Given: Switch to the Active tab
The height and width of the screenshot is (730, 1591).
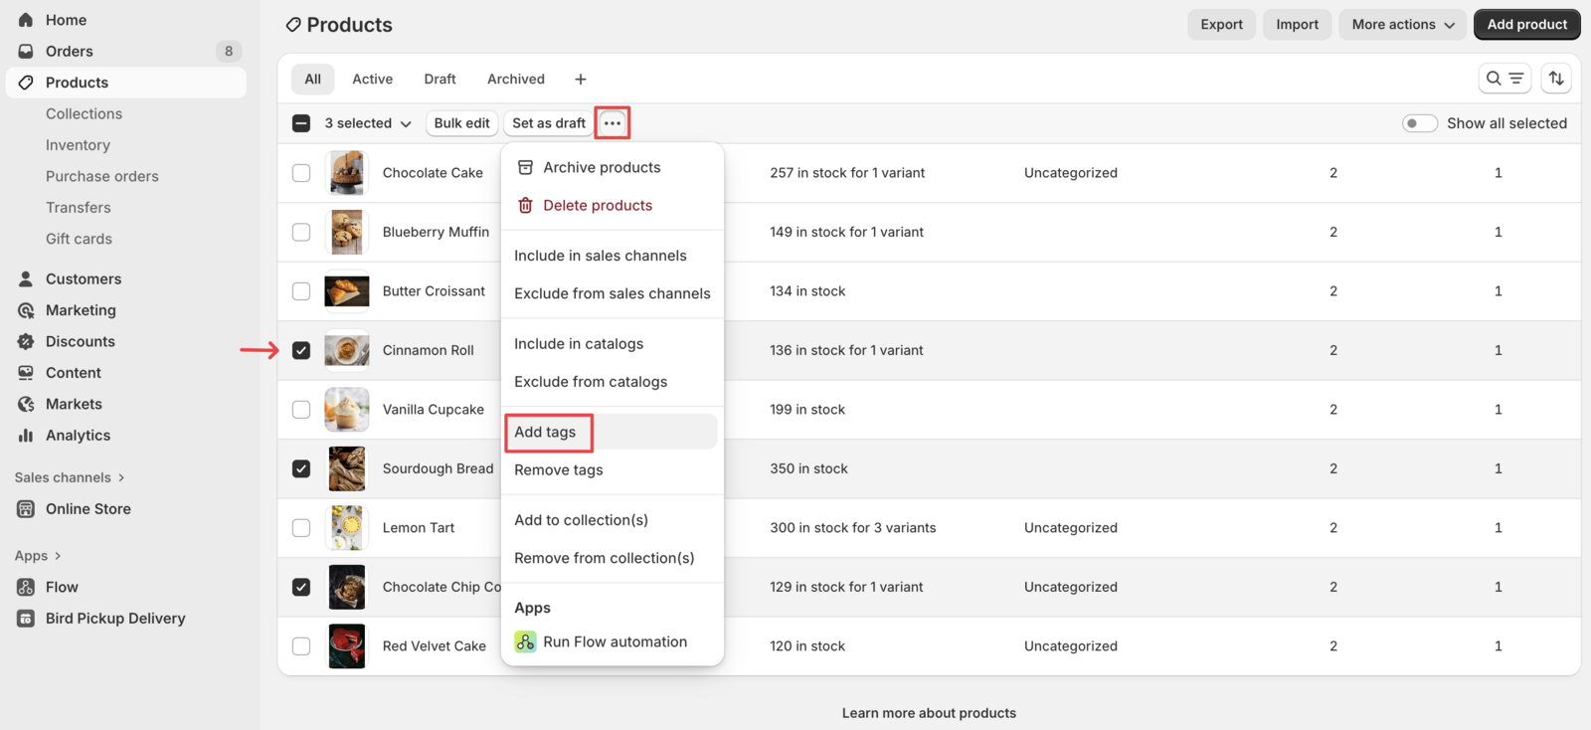Looking at the screenshot, I should (x=372, y=80).
